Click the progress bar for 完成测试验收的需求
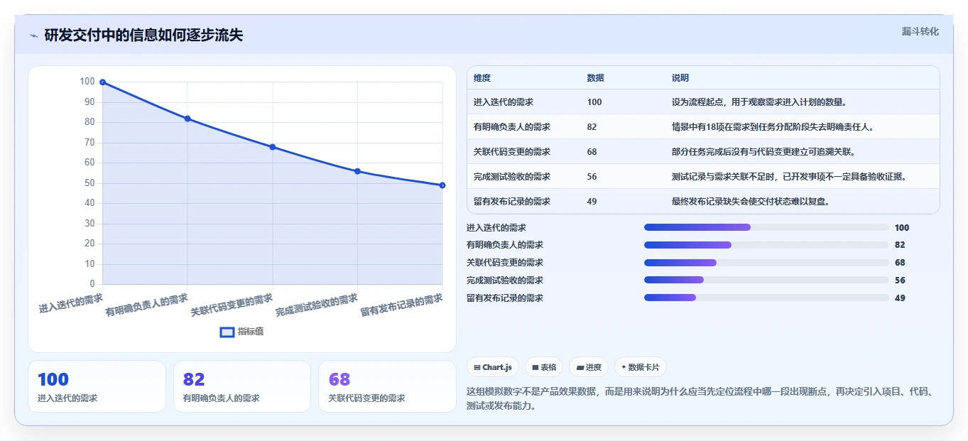This screenshot has width=968, height=441. pos(766,281)
